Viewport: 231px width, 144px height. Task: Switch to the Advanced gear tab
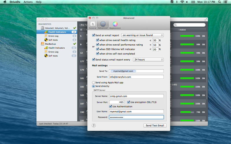103,25
